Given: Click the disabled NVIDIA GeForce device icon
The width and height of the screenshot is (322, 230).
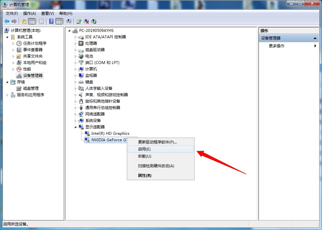Looking at the screenshot, I should pos(87,140).
